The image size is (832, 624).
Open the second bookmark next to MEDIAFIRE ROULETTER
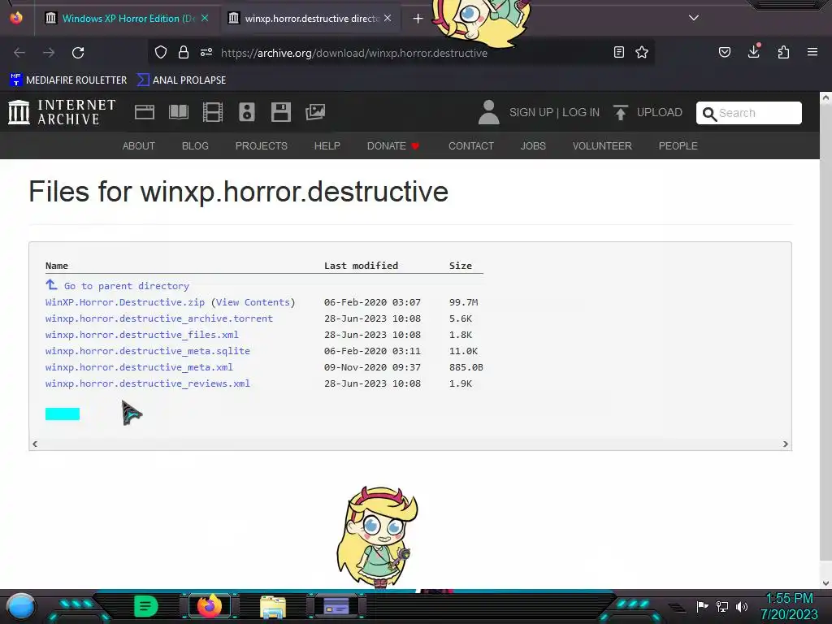pyautogui.click(x=181, y=80)
